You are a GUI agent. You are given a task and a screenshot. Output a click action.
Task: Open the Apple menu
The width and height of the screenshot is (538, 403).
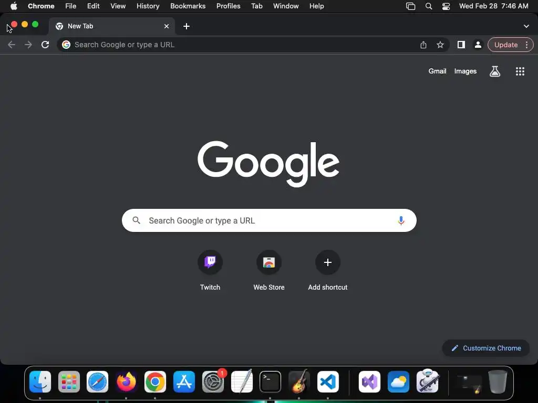tap(14, 6)
